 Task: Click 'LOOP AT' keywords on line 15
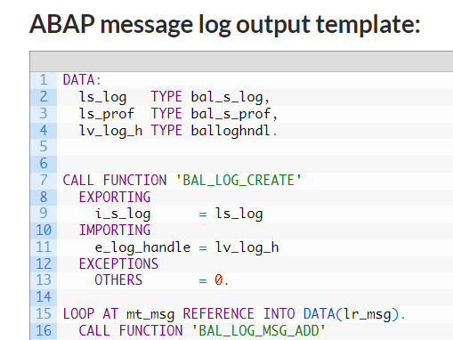[x=91, y=314]
